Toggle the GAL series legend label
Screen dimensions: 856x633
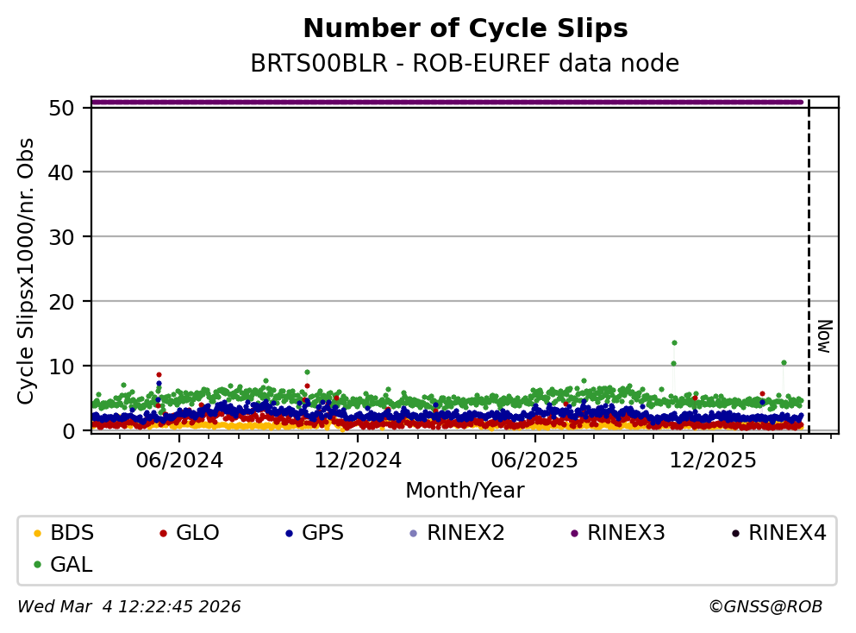(x=72, y=565)
